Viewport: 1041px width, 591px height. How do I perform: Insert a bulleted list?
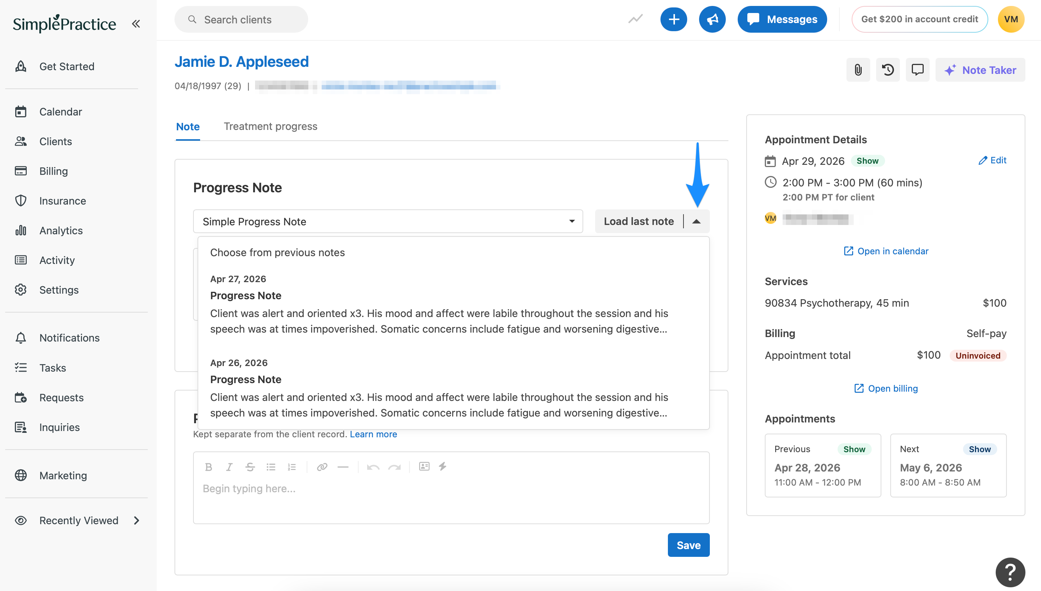pyautogui.click(x=271, y=467)
